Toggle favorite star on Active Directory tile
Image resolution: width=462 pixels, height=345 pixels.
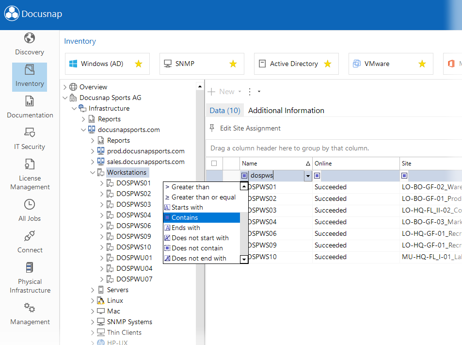[328, 64]
